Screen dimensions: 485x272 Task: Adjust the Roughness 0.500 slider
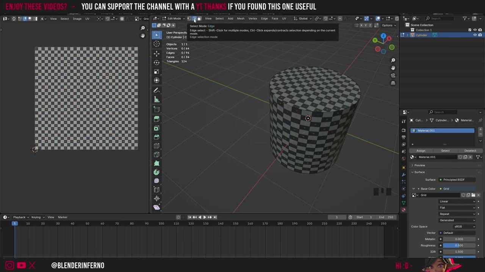tap(459, 246)
